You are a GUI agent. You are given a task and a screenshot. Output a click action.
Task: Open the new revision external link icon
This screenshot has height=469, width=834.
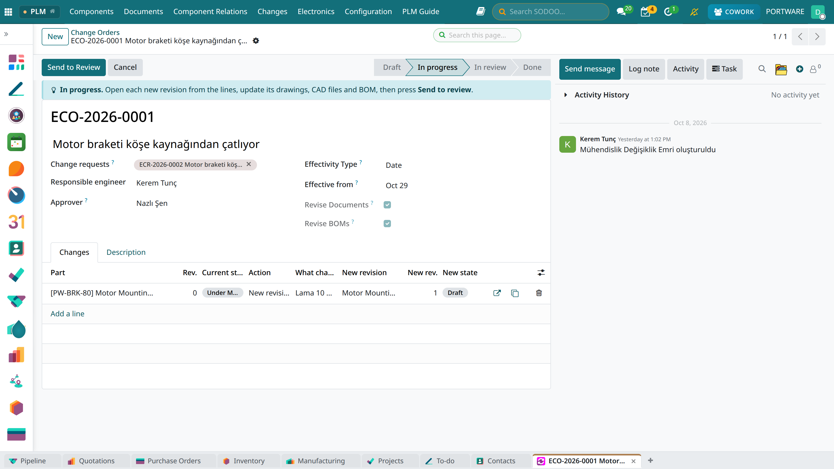pyautogui.click(x=497, y=293)
